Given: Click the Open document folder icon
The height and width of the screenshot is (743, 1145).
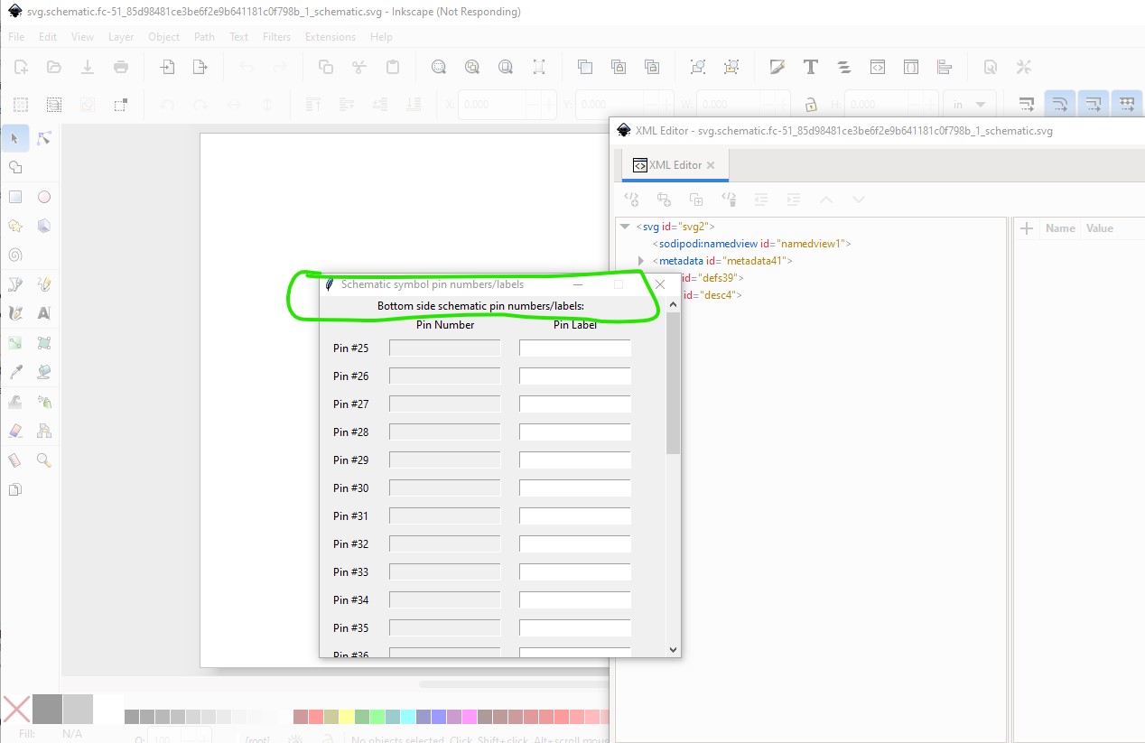Looking at the screenshot, I should (54, 67).
